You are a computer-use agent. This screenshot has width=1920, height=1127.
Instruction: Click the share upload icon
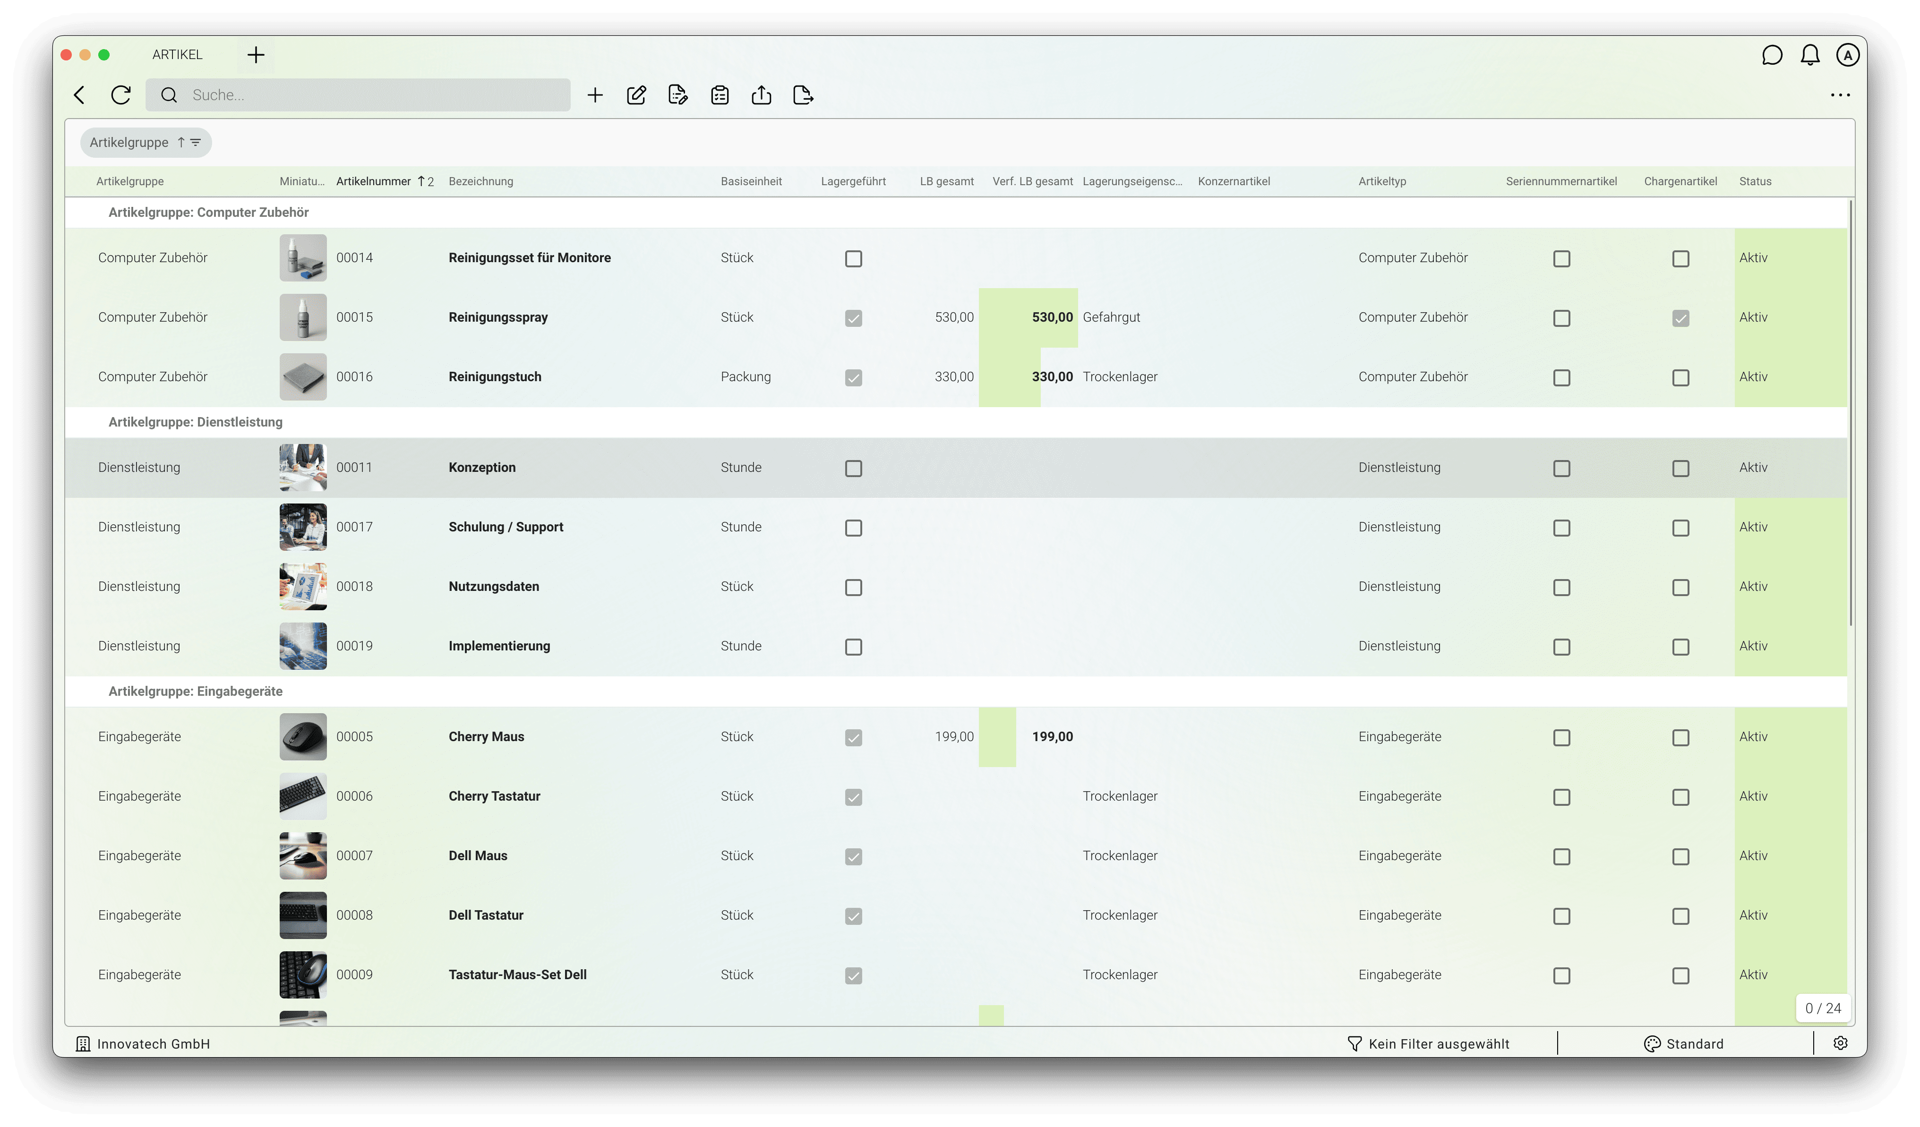tap(761, 95)
